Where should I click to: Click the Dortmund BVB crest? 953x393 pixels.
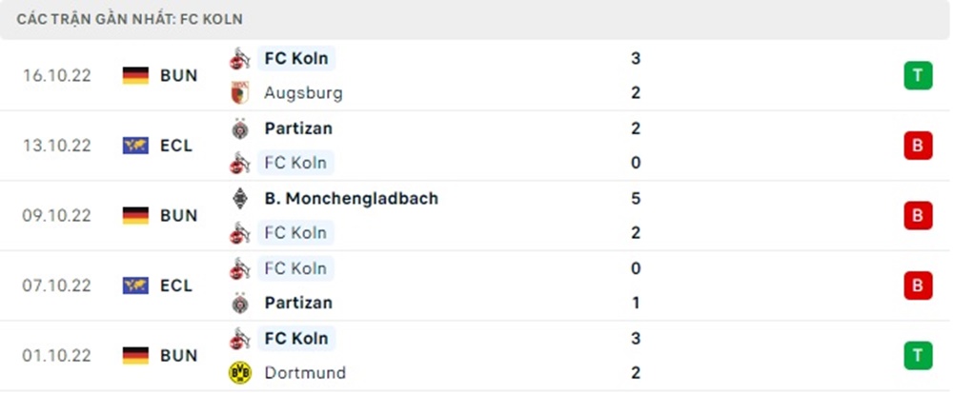click(x=240, y=372)
